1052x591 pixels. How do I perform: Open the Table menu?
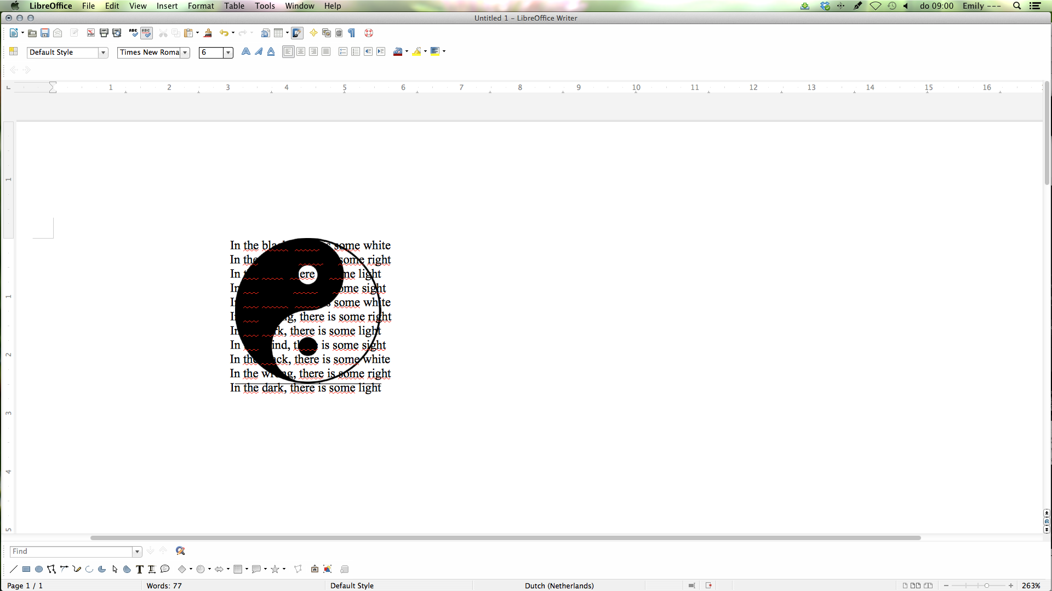point(234,6)
